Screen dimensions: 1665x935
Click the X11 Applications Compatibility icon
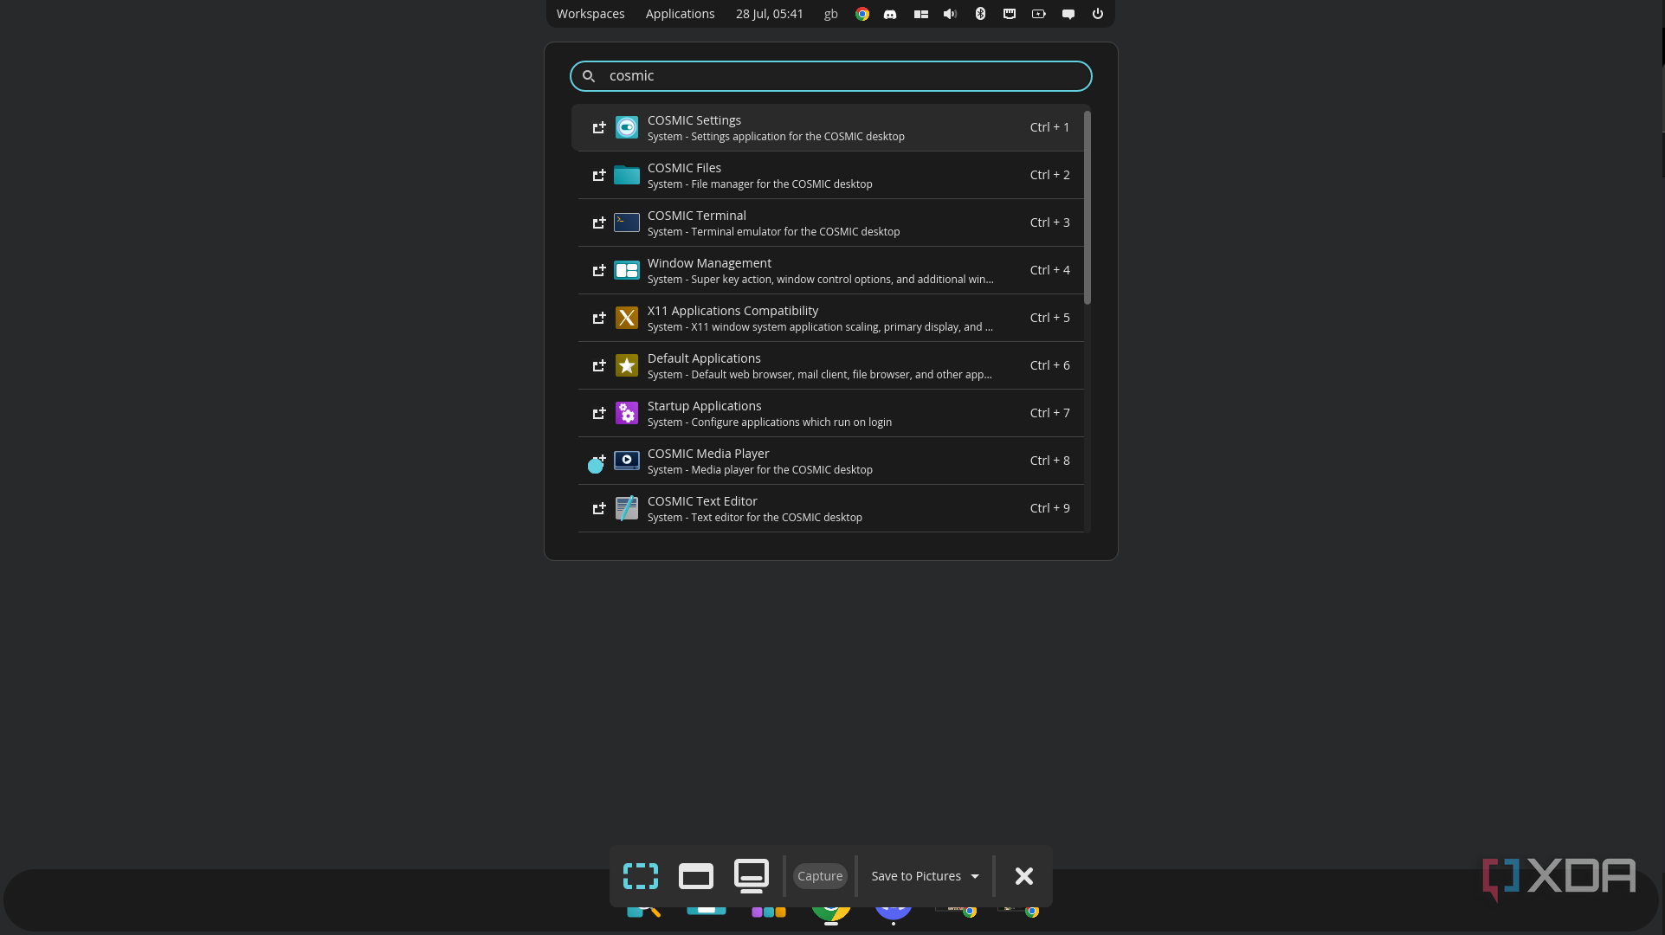tap(627, 318)
